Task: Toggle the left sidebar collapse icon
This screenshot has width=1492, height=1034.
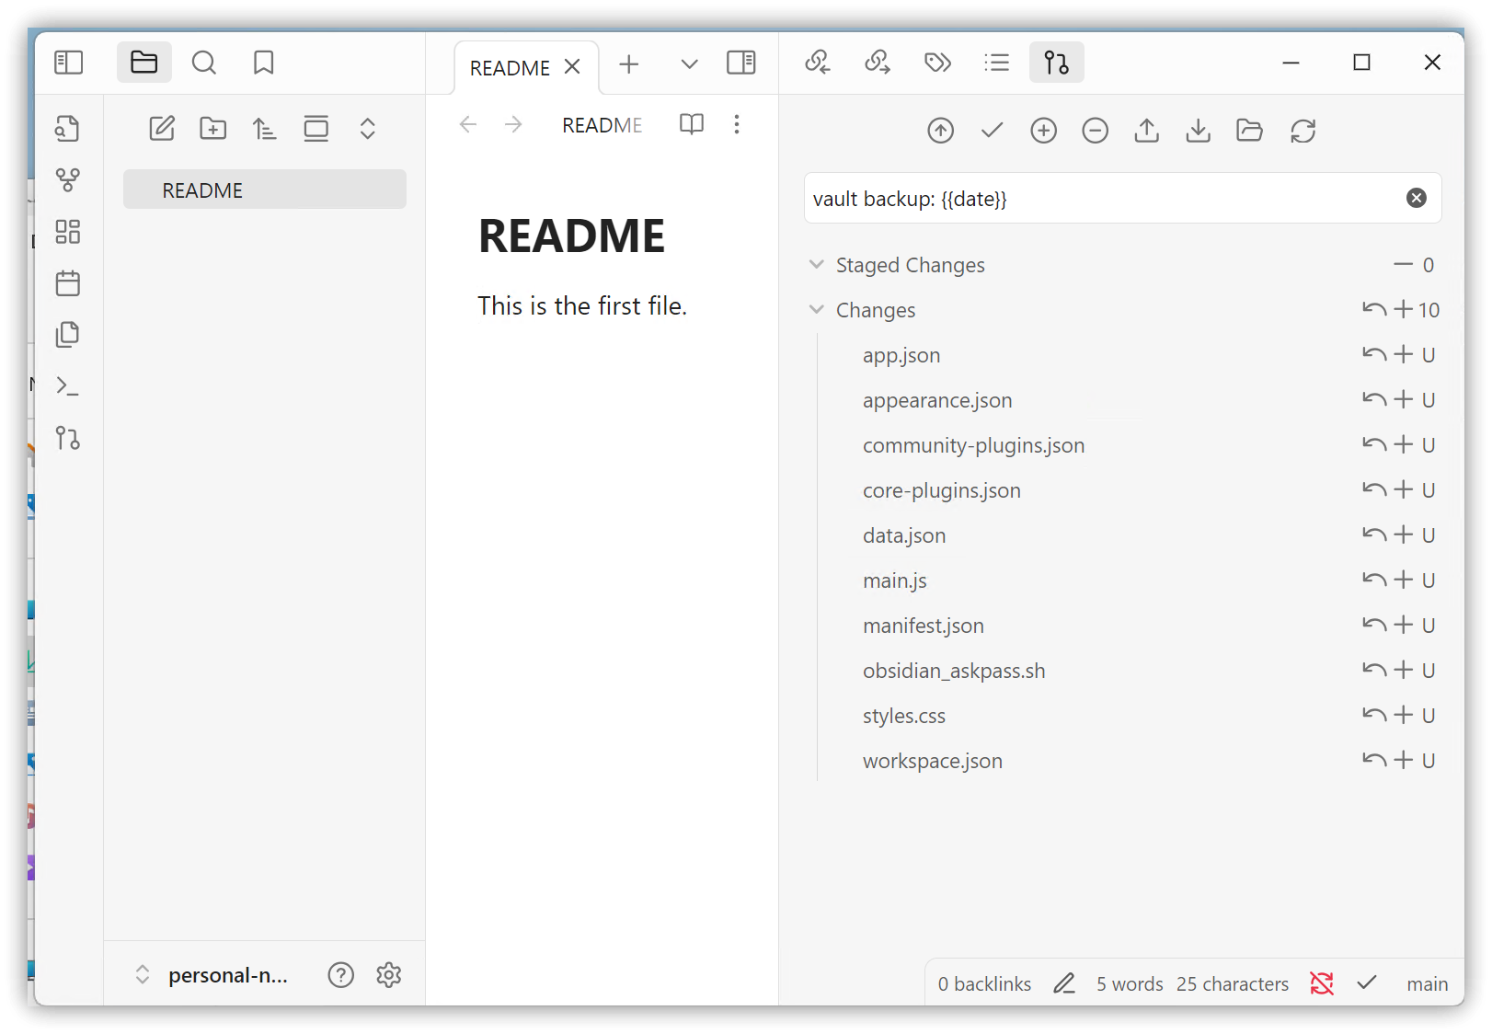Action: (x=69, y=63)
